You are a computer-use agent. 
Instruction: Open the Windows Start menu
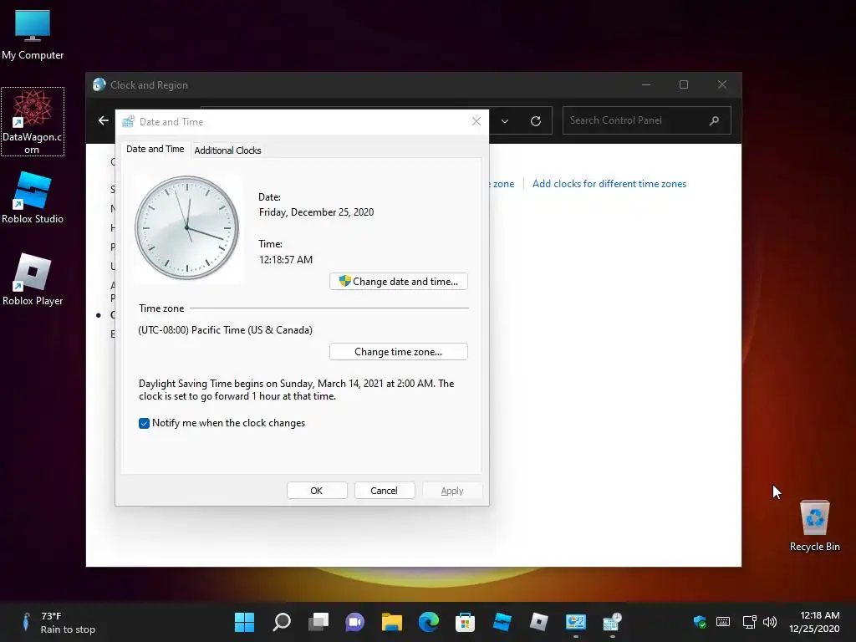[244, 622]
